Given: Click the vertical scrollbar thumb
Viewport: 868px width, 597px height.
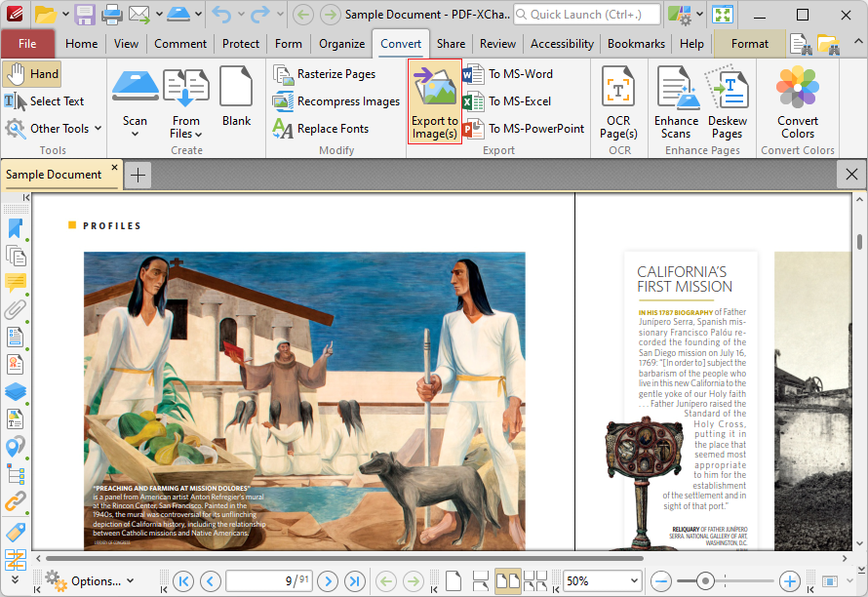Looking at the screenshot, I should tap(859, 242).
